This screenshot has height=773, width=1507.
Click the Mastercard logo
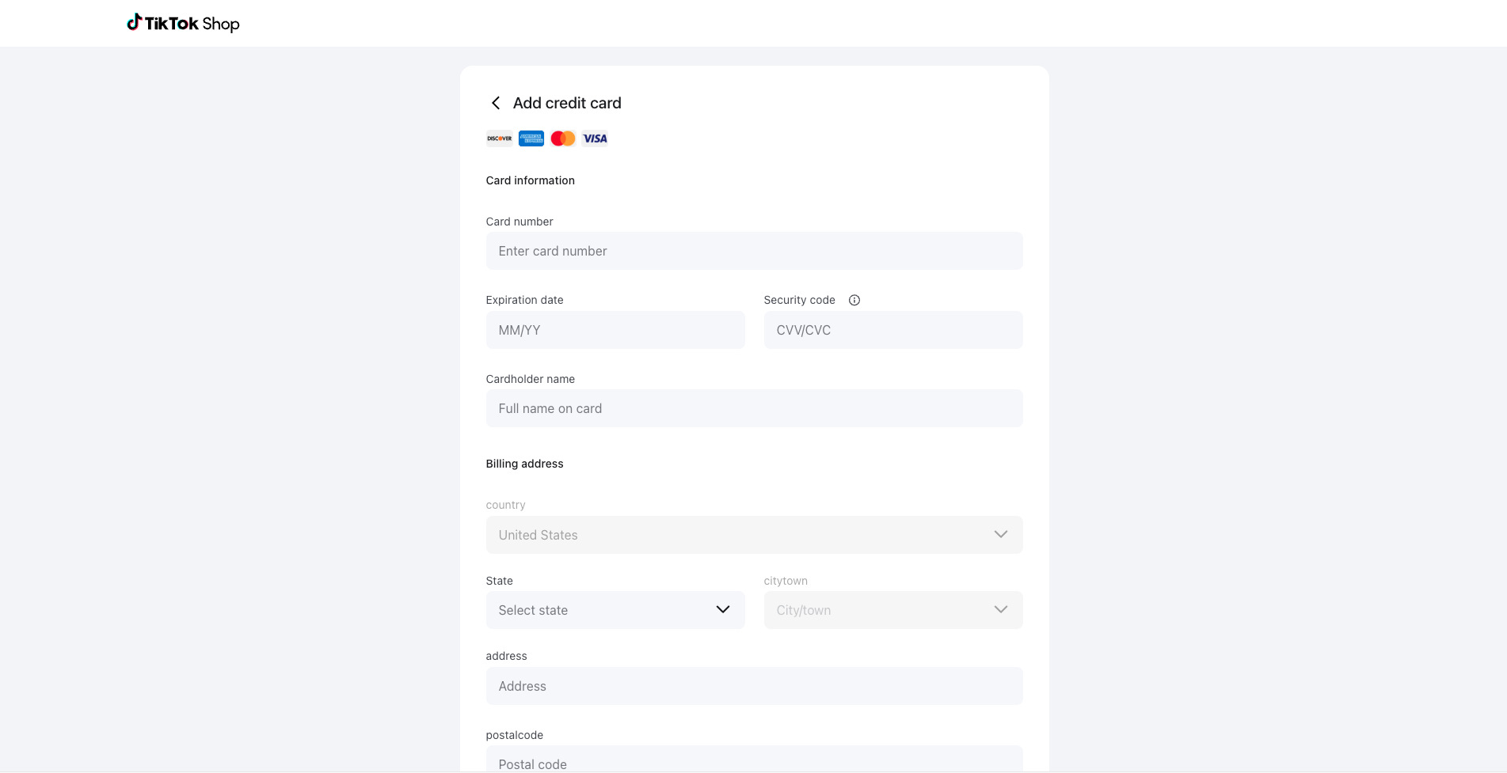click(562, 138)
